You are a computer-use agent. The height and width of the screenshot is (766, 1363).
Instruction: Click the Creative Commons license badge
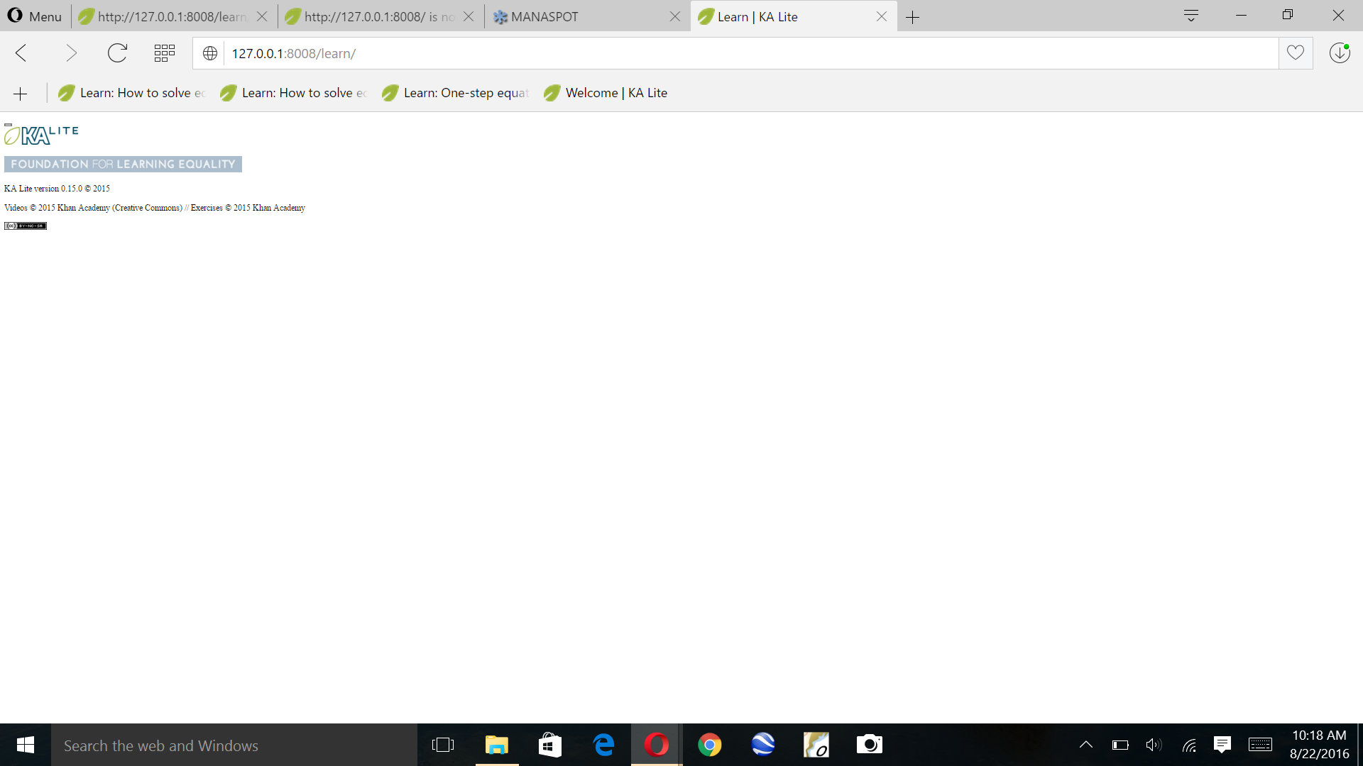[x=26, y=226]
